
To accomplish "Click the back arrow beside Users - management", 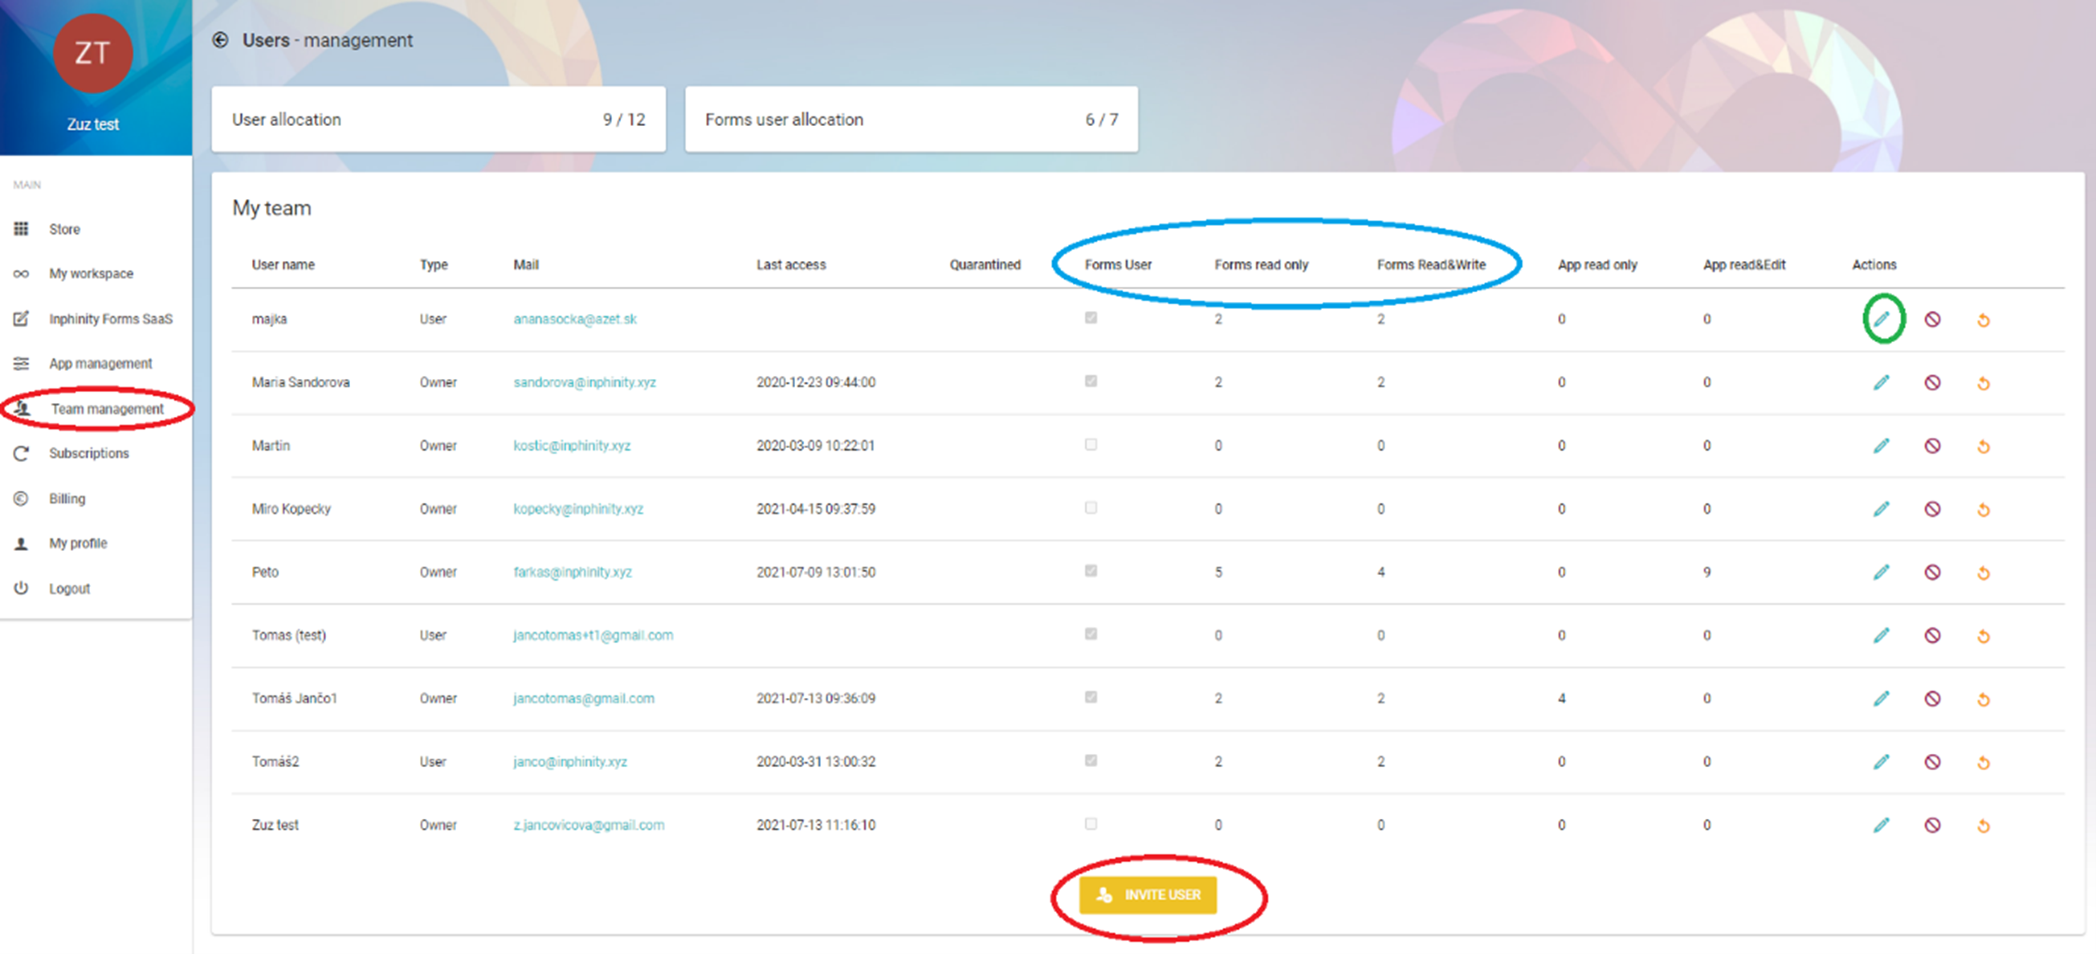I will click(220, 40).
